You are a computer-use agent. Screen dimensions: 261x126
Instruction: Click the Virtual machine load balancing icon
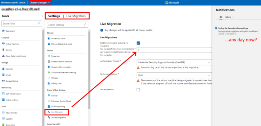(49, 73)
